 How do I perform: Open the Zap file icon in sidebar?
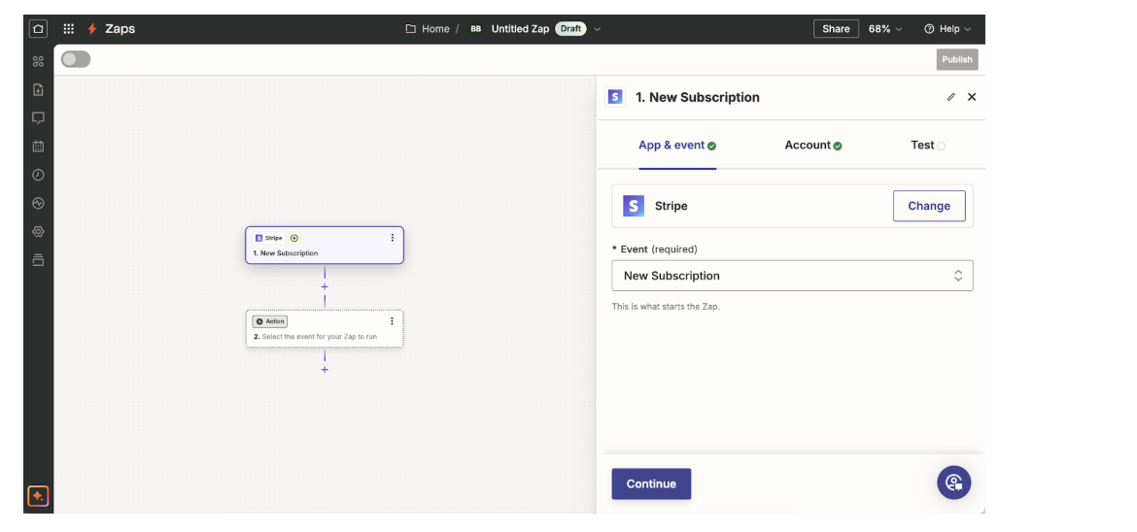click(x=39, y=90)
